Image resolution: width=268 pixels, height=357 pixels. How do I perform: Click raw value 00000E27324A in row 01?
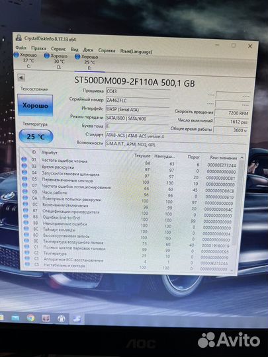point(222,165)
